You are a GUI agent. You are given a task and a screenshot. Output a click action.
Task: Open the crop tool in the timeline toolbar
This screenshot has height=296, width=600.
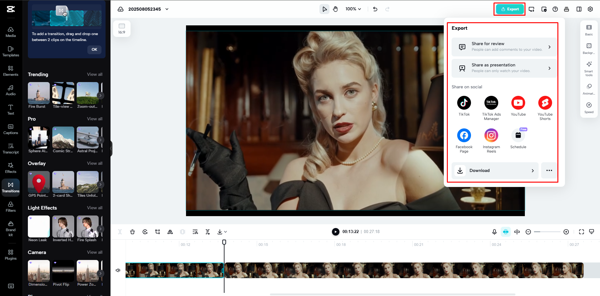158,232
